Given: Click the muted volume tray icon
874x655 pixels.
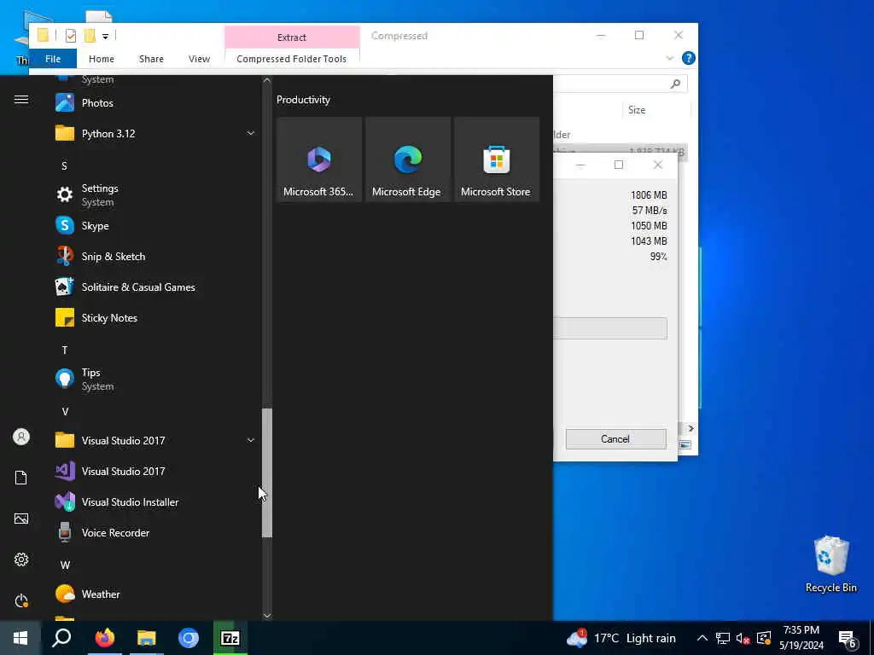Looking at the screenshot, I should [743, 638].
